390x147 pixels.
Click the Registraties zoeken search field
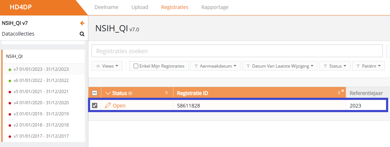[237, 51]
